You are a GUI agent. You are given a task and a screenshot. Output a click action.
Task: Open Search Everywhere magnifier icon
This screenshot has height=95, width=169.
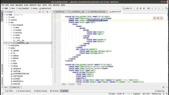[x=167, y=8]
